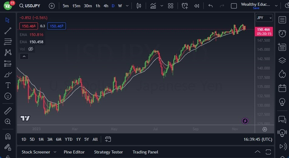Set range to YTD
Screen dimensions: 289x158
click(x=69, y=139)
